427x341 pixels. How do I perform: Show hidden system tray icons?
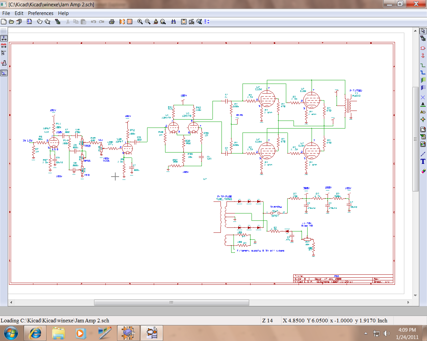point(366,333)
